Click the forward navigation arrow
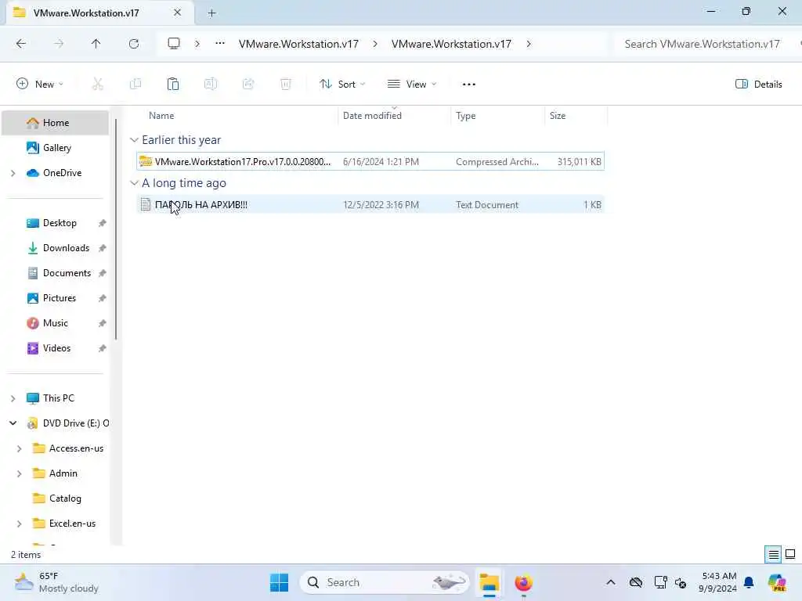 (x=59, y=44)
